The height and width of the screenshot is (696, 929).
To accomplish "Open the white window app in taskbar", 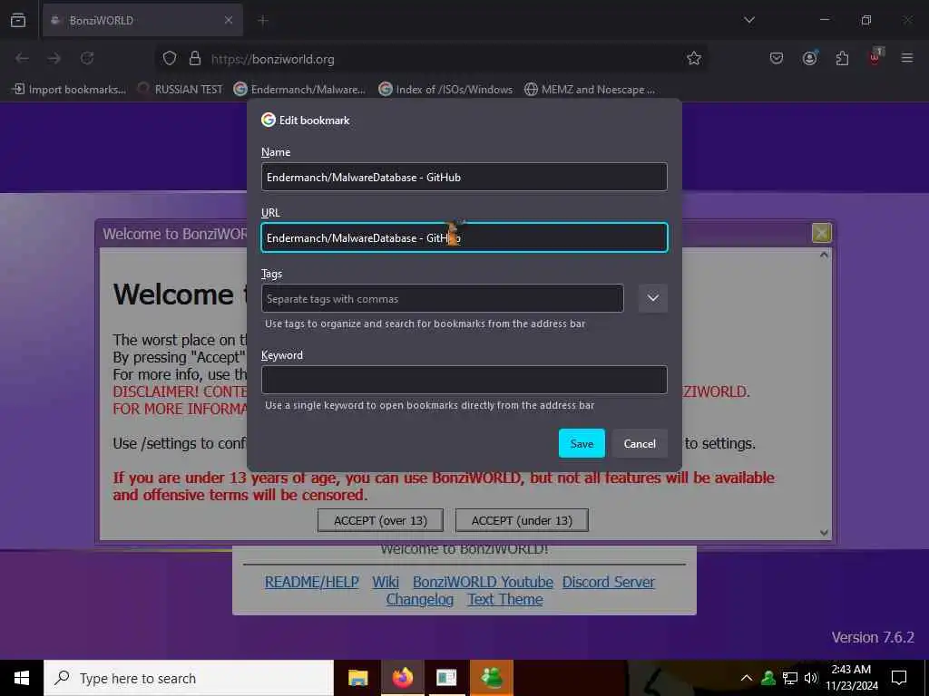I will (x=446, y=678).
